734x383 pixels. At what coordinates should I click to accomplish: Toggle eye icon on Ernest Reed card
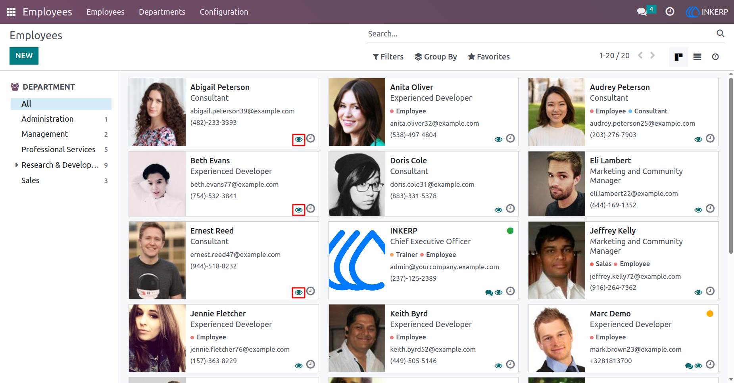click(x=299, y=293)
